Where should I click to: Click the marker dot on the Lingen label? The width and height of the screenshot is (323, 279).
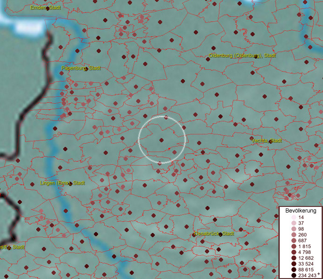click(70, 183)
